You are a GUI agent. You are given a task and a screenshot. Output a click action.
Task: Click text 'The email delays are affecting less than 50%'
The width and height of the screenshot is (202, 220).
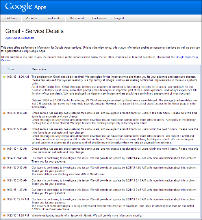[x=59, y=174]
